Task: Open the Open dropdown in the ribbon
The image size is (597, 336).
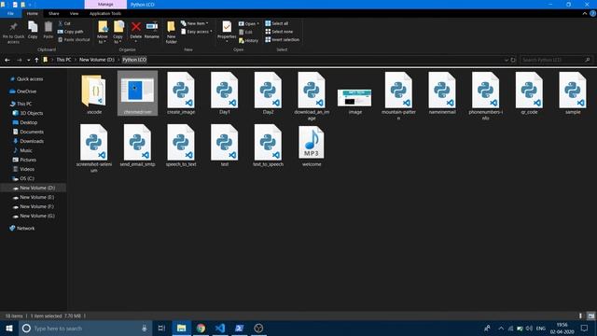Action: [249, 23]
